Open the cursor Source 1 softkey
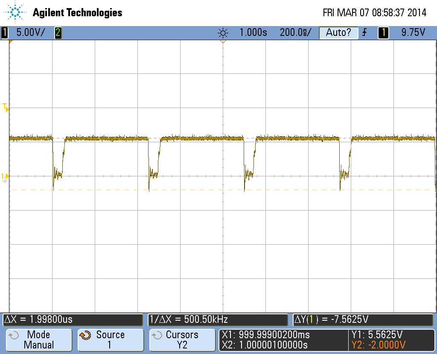437x354 pixels. (x=111, y=340)
